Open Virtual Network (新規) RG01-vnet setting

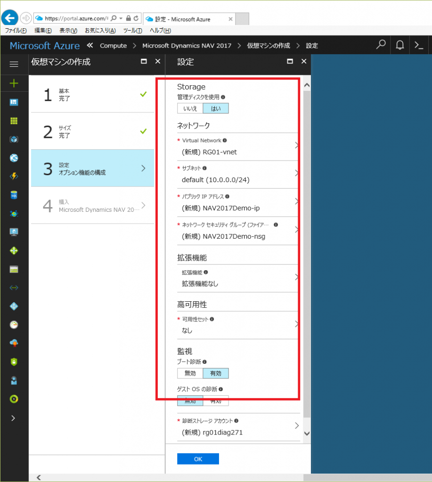click(x=238, y=147)
